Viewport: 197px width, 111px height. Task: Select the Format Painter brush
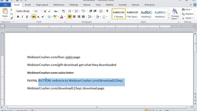(11, 18)
